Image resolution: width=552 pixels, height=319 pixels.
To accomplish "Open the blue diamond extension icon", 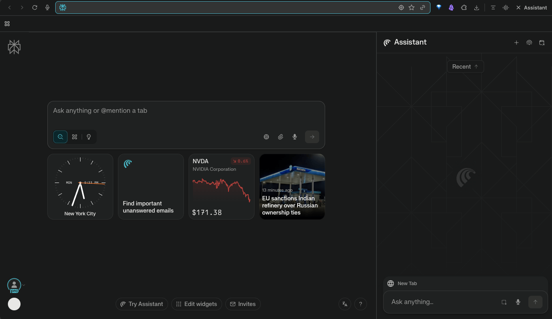I will click(x=439, y=7).
